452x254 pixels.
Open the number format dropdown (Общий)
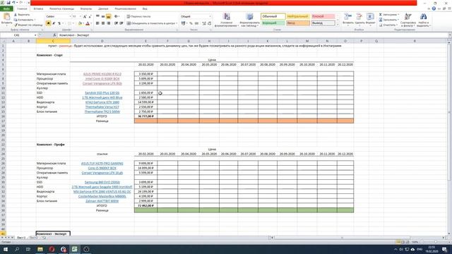pos(210,17)
